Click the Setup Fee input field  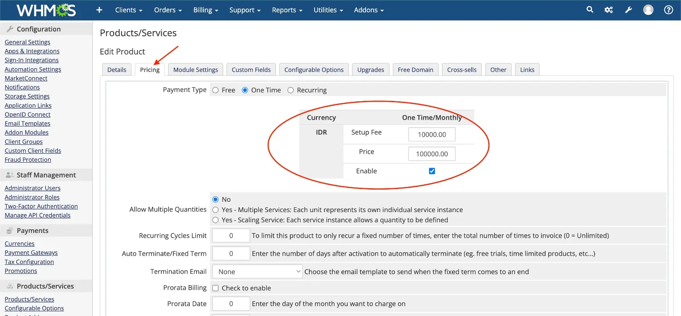(432, 135)
